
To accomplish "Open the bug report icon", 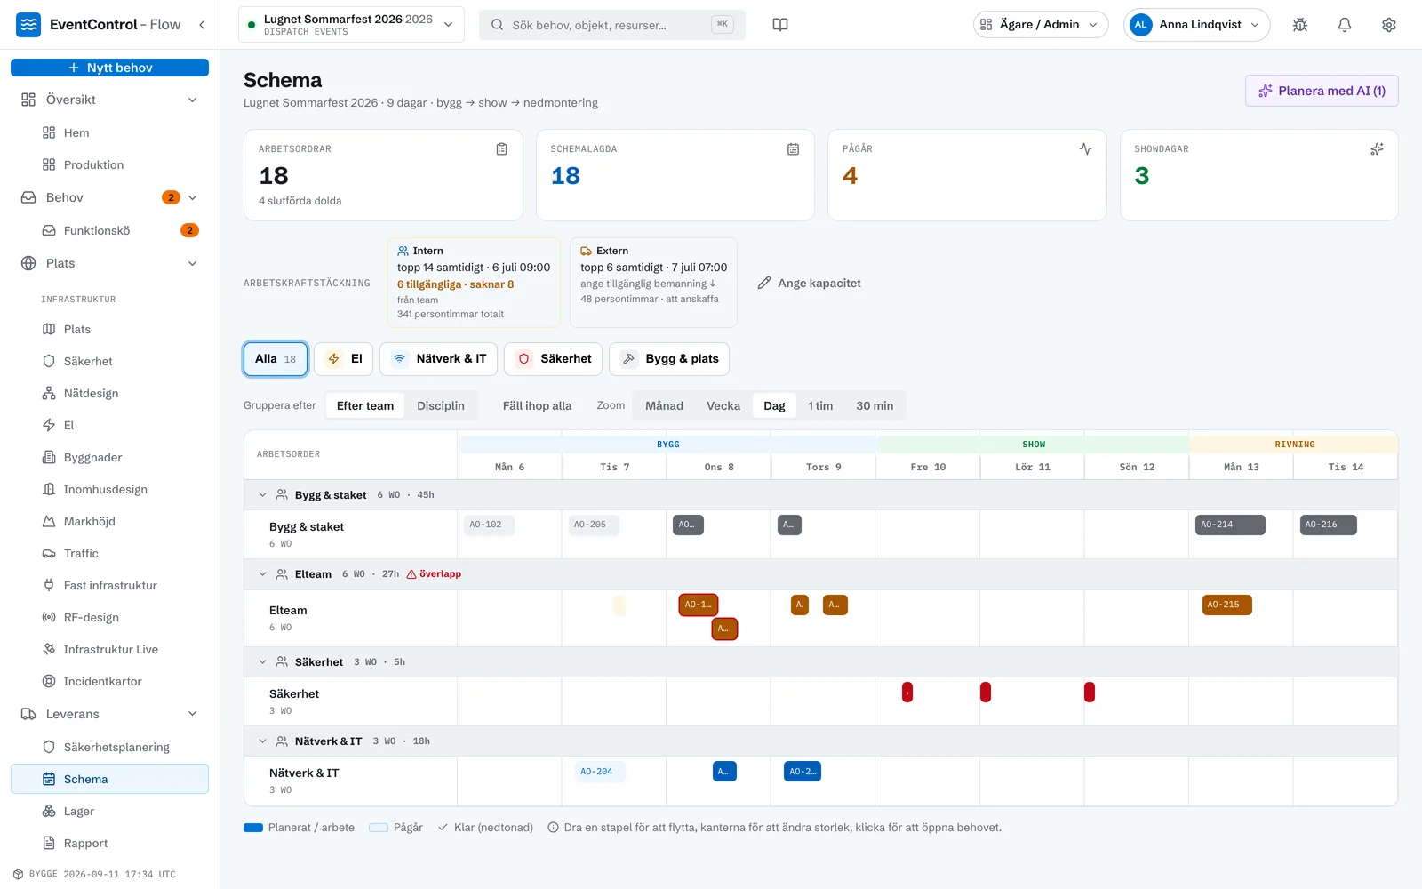I will point(1300,25).
